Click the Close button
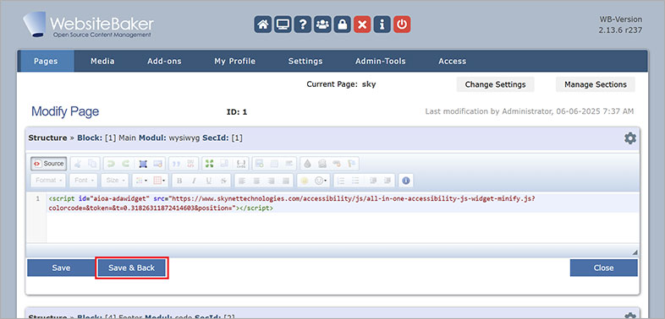This screenshot has width=665, height=319. (603, 268)
